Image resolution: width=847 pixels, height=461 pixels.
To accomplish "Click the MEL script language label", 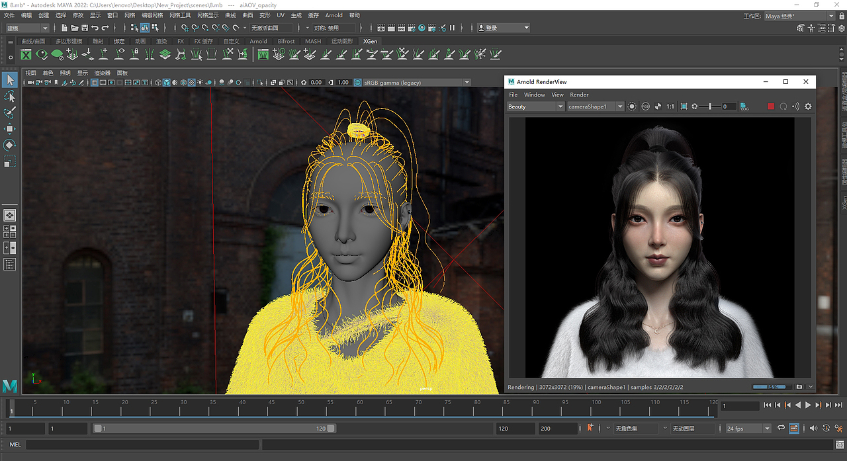I will pyautogui.click(x=15, y=445).
